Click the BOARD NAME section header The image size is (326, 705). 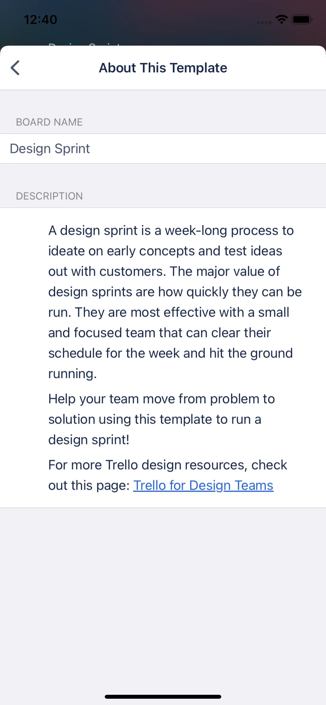pyautogui.click(x=49, y=122)
